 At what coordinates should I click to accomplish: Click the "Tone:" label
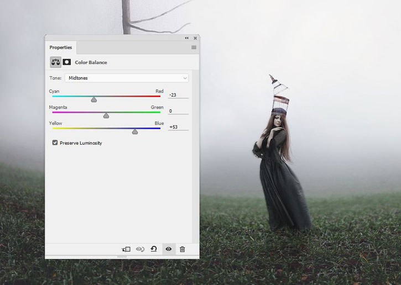55,78
